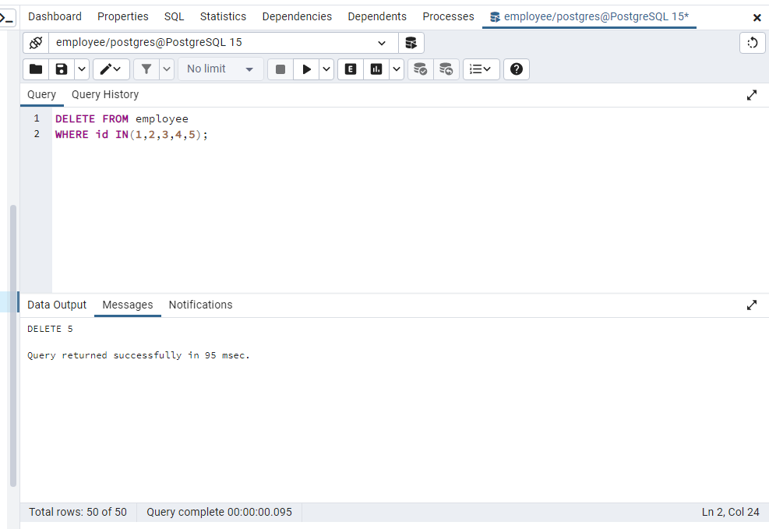The width and height of the screenshot is (769, 529).
Task: Open the edit pencil menu
Action: 111,69
